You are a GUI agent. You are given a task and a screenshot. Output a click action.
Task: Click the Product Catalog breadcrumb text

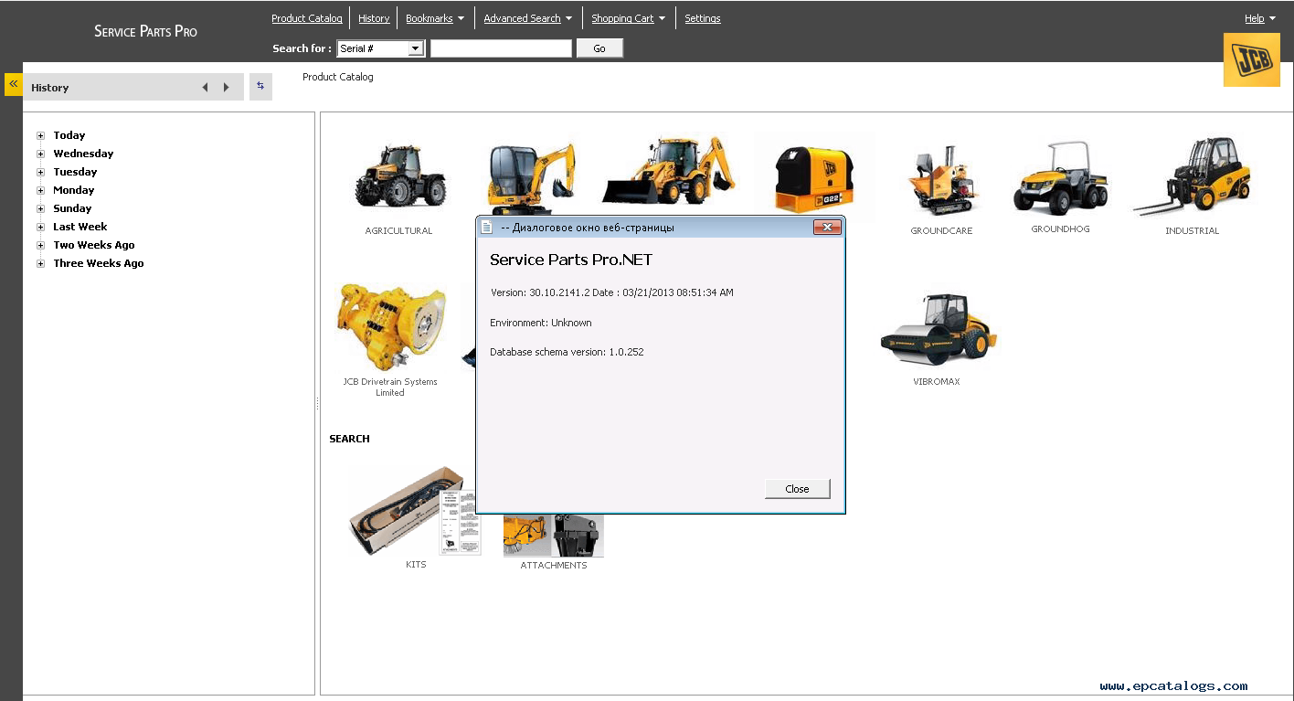[x=338, y=77]
